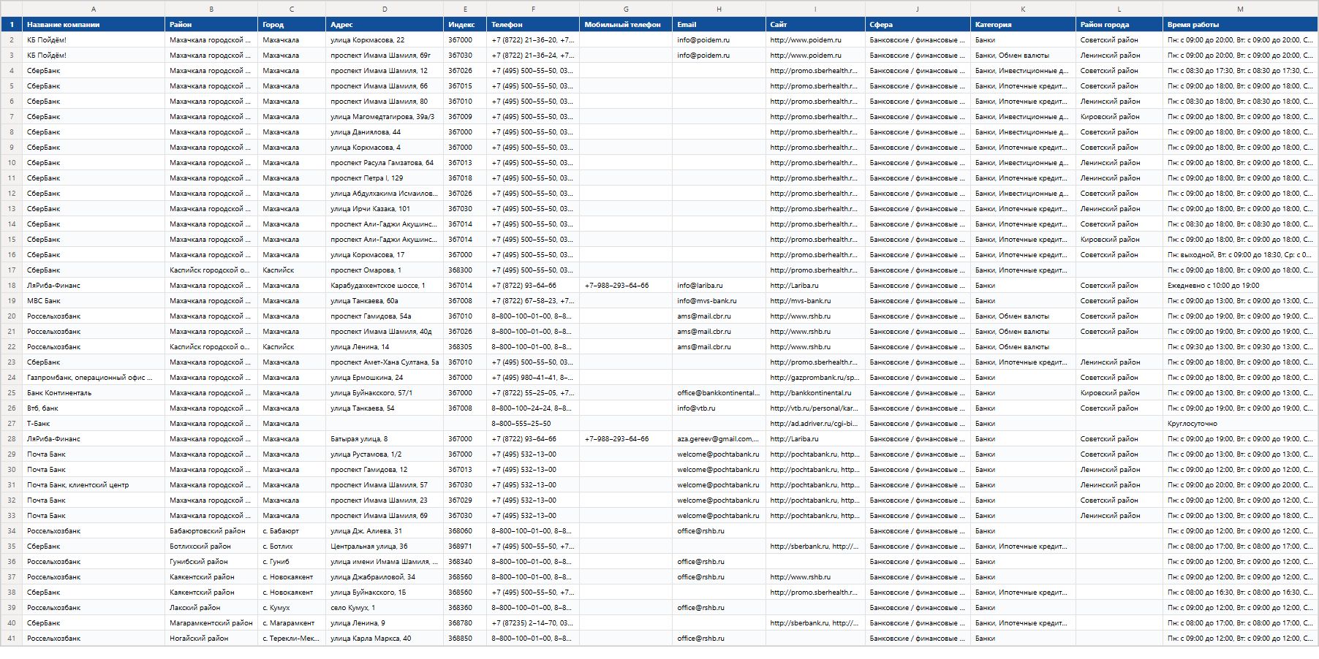Select row 18 by its row number
The width and height of the screenshot is (1319, 659).
11,286
